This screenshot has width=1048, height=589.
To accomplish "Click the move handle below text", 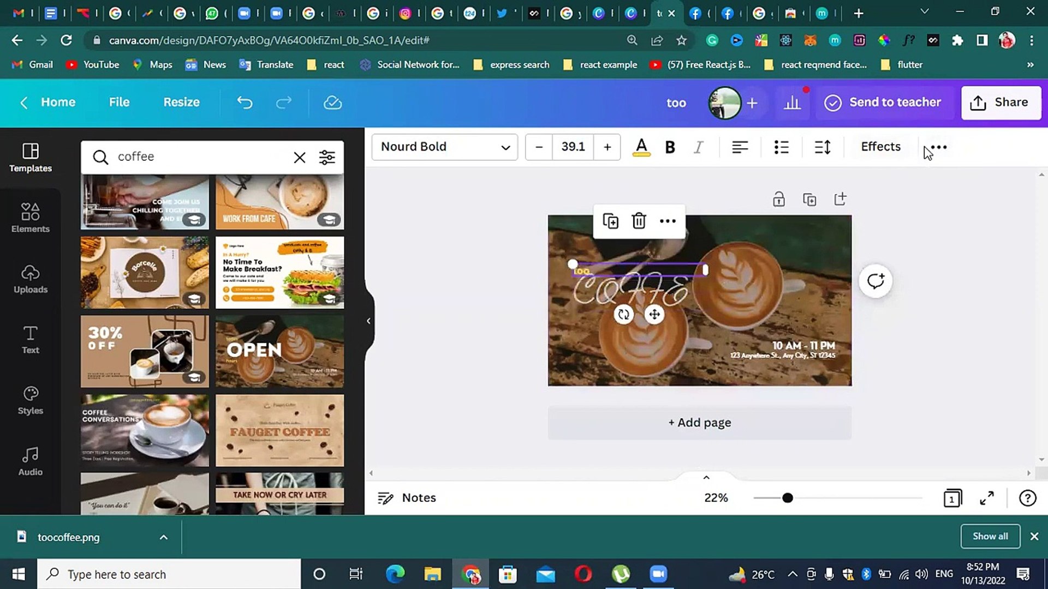I will (x=654, y=315).
